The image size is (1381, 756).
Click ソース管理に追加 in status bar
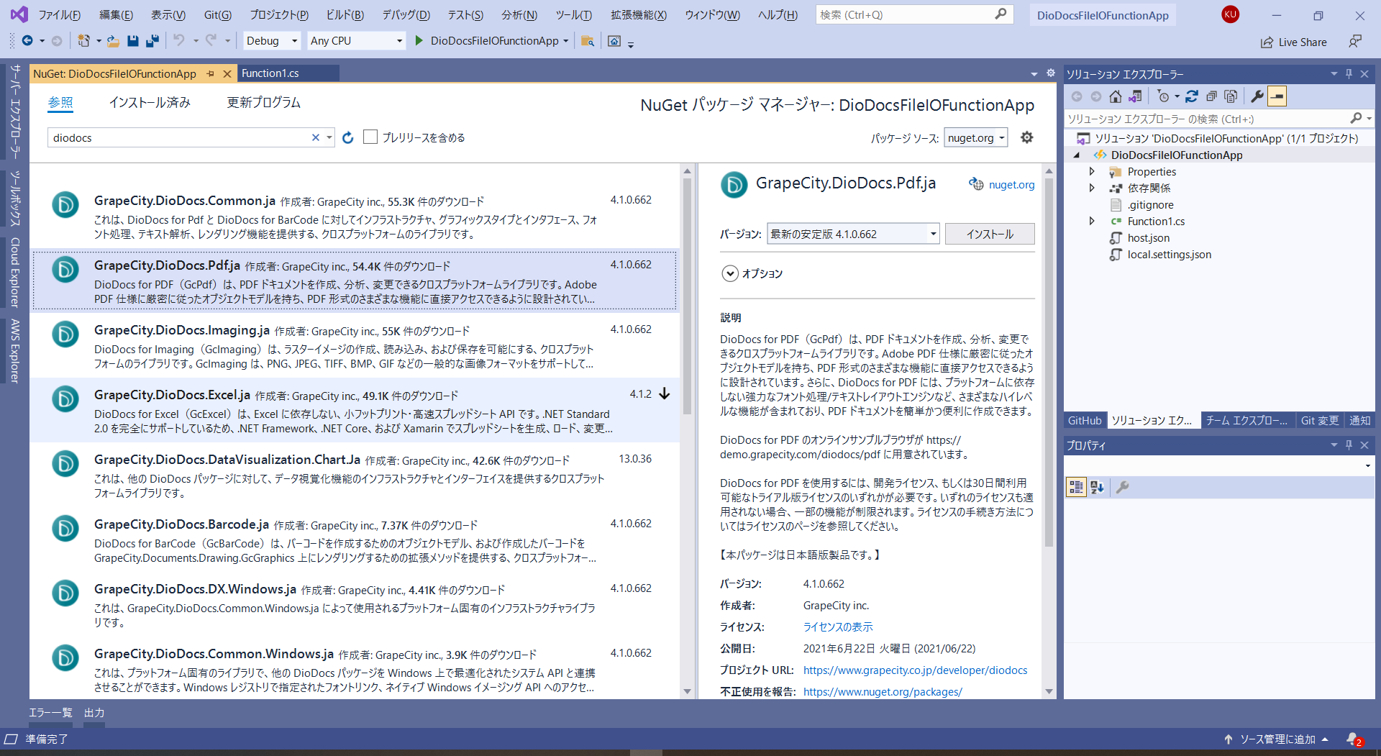1277,739
